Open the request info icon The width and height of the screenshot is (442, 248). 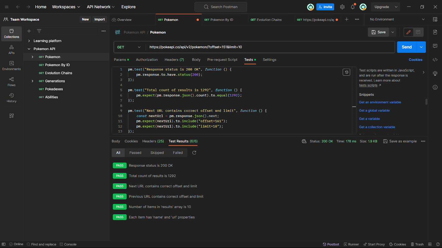click(435, 87)
